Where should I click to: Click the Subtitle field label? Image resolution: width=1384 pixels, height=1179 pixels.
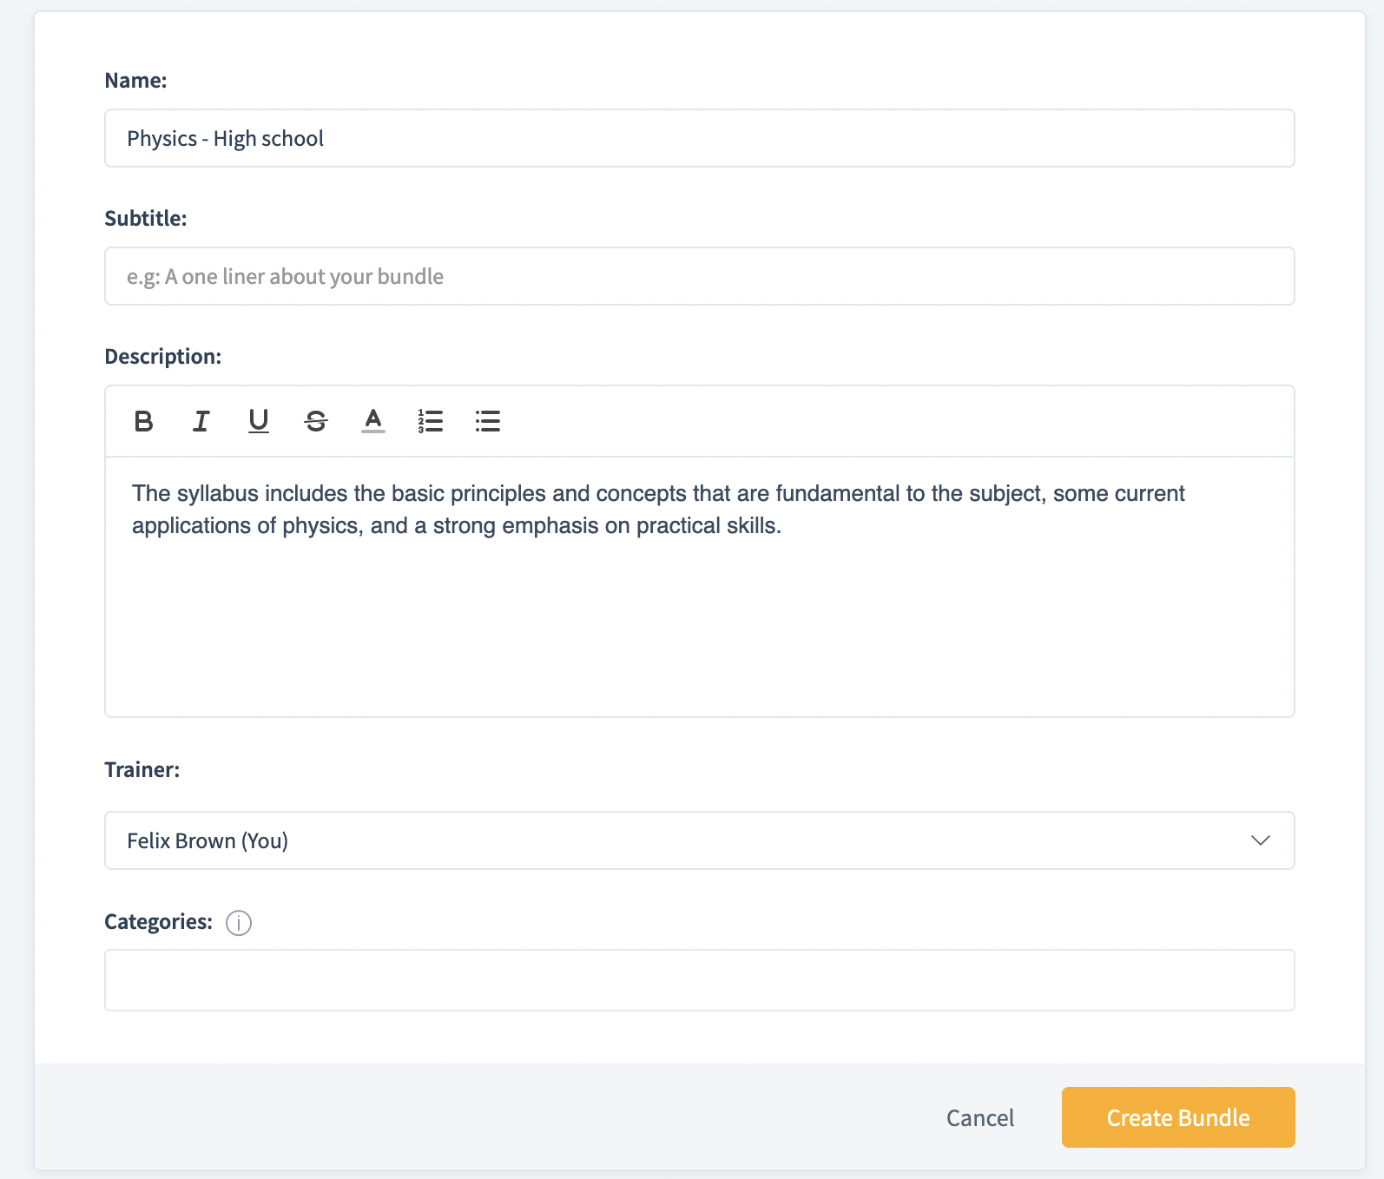[145, 219]
